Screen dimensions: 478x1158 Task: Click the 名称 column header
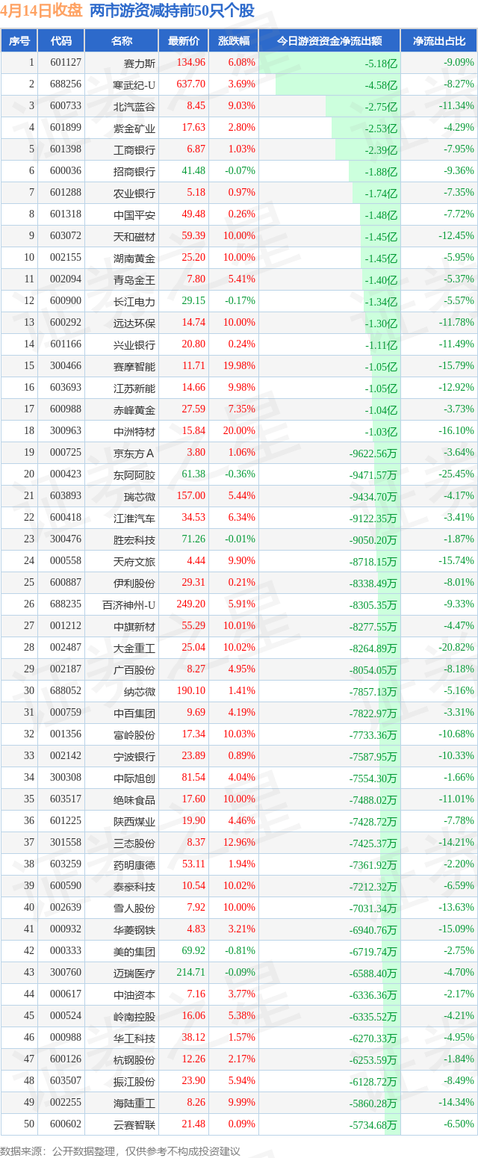coord(122,41)
